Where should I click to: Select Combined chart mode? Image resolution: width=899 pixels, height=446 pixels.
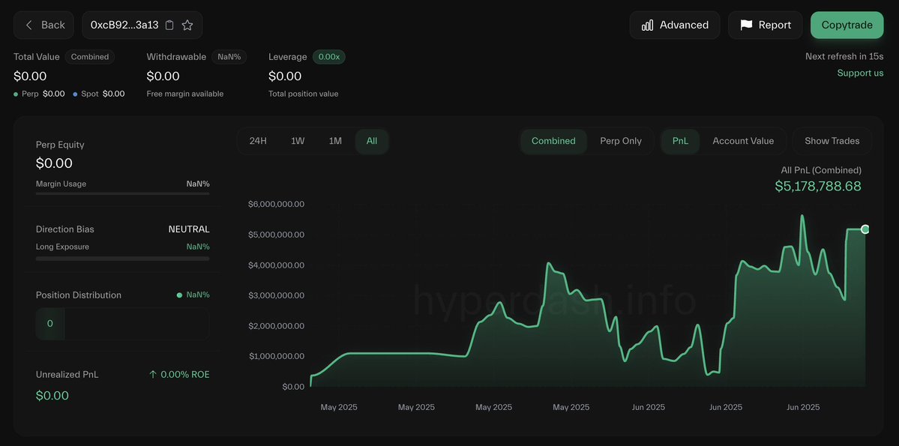pyautogui.click(x=553, y=141)
